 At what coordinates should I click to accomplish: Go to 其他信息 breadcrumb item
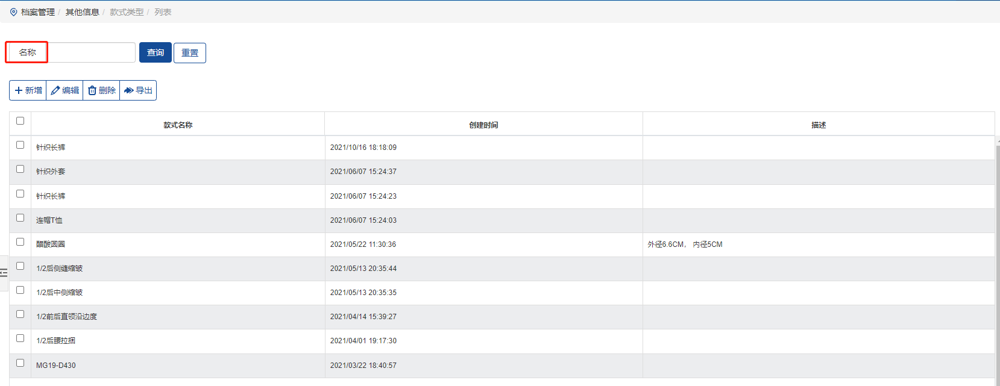tap(82, 12)
